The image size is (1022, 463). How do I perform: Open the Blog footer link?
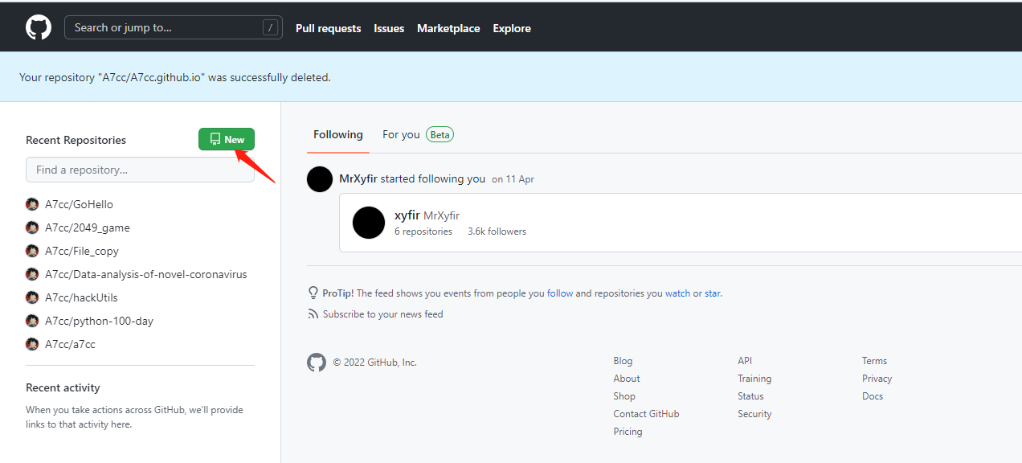click(x=623, y=361)
